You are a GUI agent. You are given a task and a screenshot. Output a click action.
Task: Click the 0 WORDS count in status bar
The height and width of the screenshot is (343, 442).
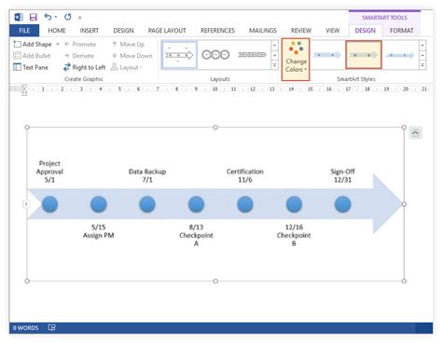point(25,328)
